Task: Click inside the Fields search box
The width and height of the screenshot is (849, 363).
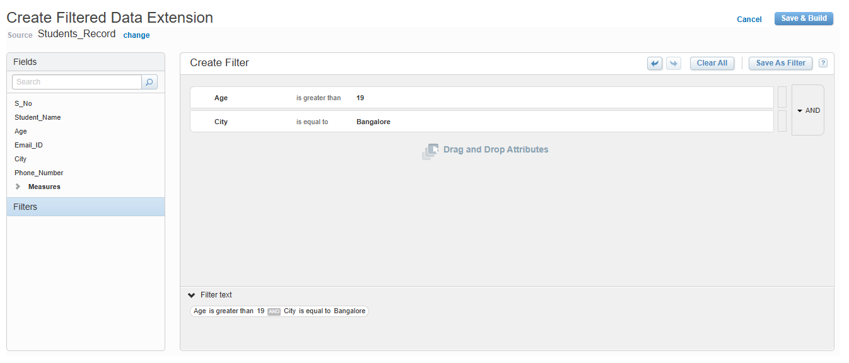Action: pos(76,82)
